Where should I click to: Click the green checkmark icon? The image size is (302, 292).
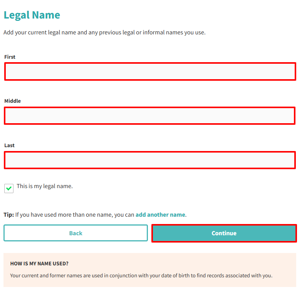pyautogui.click(x=9, y=188)
